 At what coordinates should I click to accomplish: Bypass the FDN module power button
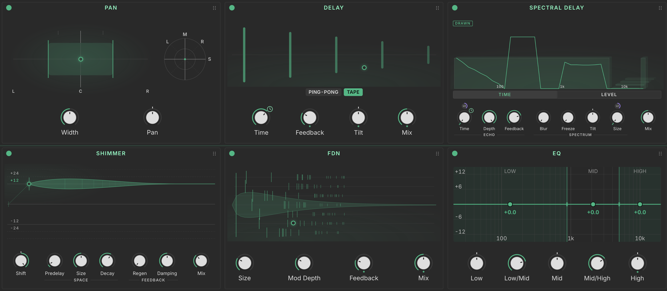232,153
